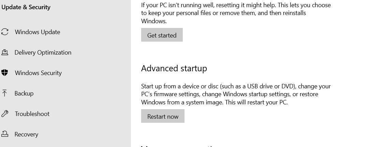Click the Recovery person-and-drive icon

(x=5, y=134)
